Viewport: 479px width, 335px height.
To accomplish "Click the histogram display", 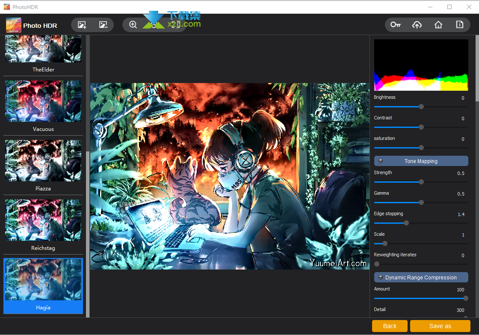I will [x=421, y=65].
